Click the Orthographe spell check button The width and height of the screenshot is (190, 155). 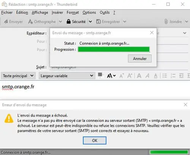click(42, 22)
